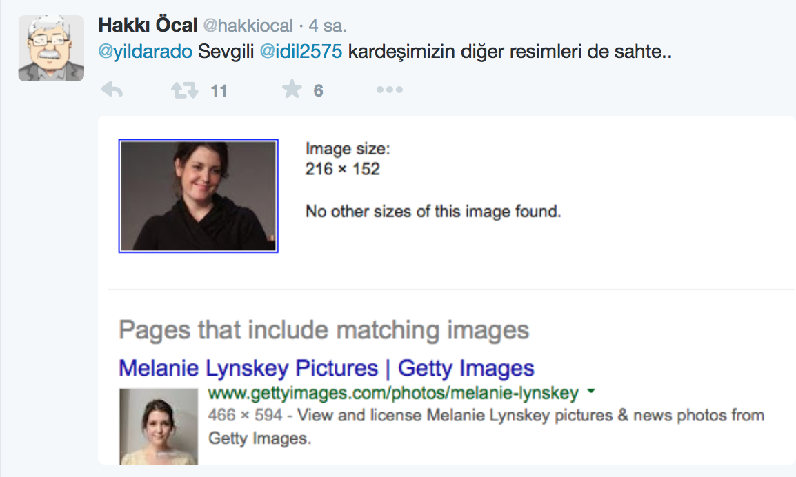Screen dimensions: 796x477
Task: Open the blue-bordered searched image thumbnail
Action: [198, 196]
